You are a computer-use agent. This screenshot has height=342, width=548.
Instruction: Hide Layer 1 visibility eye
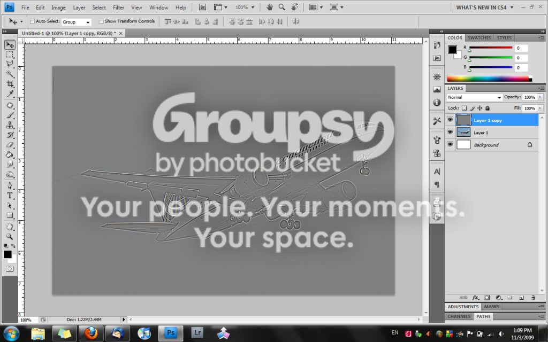pyautogui.click(x=450, y=133)
